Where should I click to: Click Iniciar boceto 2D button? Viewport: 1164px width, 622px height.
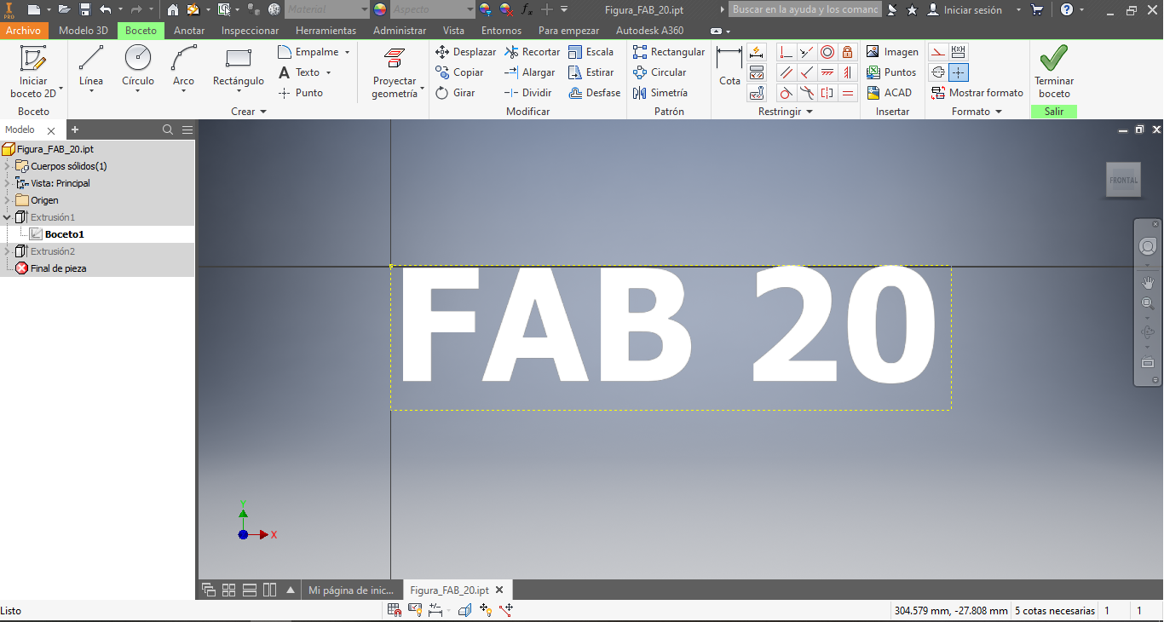point(33,72)
